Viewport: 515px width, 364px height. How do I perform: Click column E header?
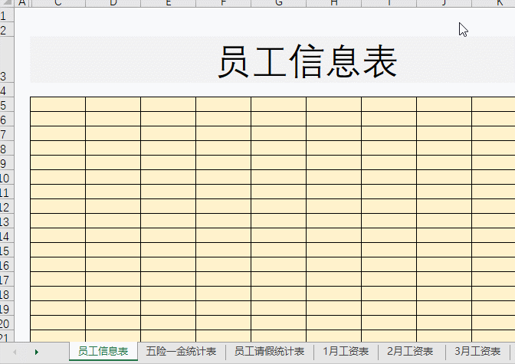click(168, 4)
